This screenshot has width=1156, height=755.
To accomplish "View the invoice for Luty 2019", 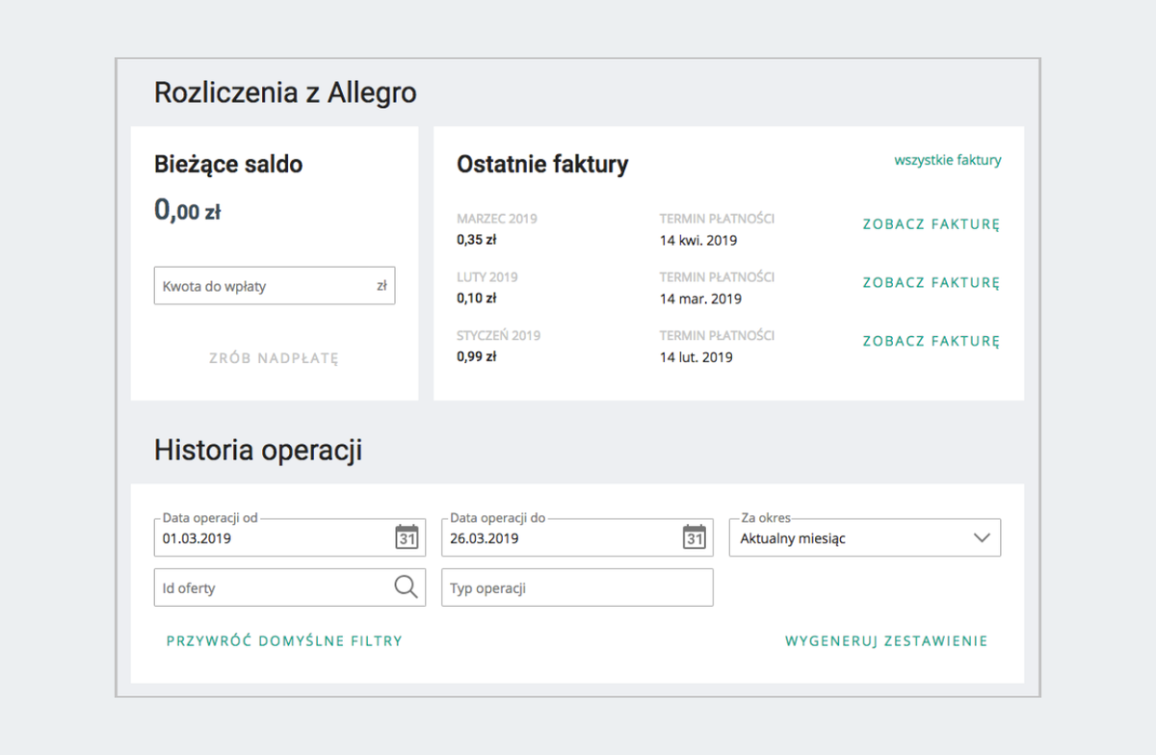I will click(932, 283).
